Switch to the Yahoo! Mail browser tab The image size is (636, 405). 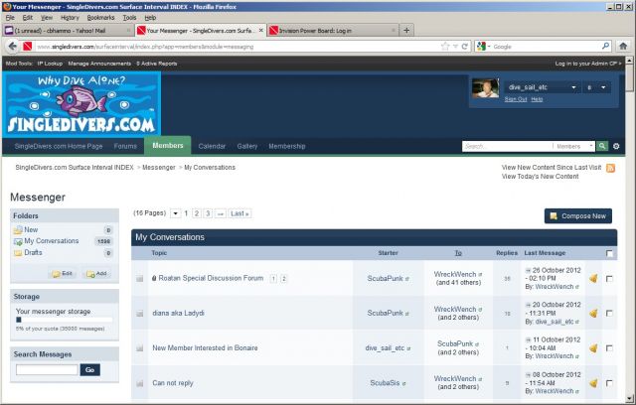tap(68, 31)
